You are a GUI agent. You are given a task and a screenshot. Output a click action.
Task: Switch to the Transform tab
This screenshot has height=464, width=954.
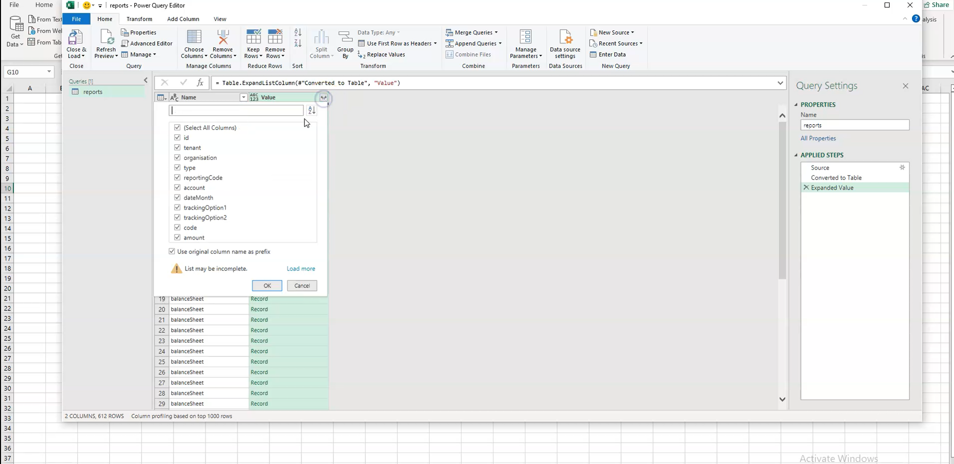(139, 19)
